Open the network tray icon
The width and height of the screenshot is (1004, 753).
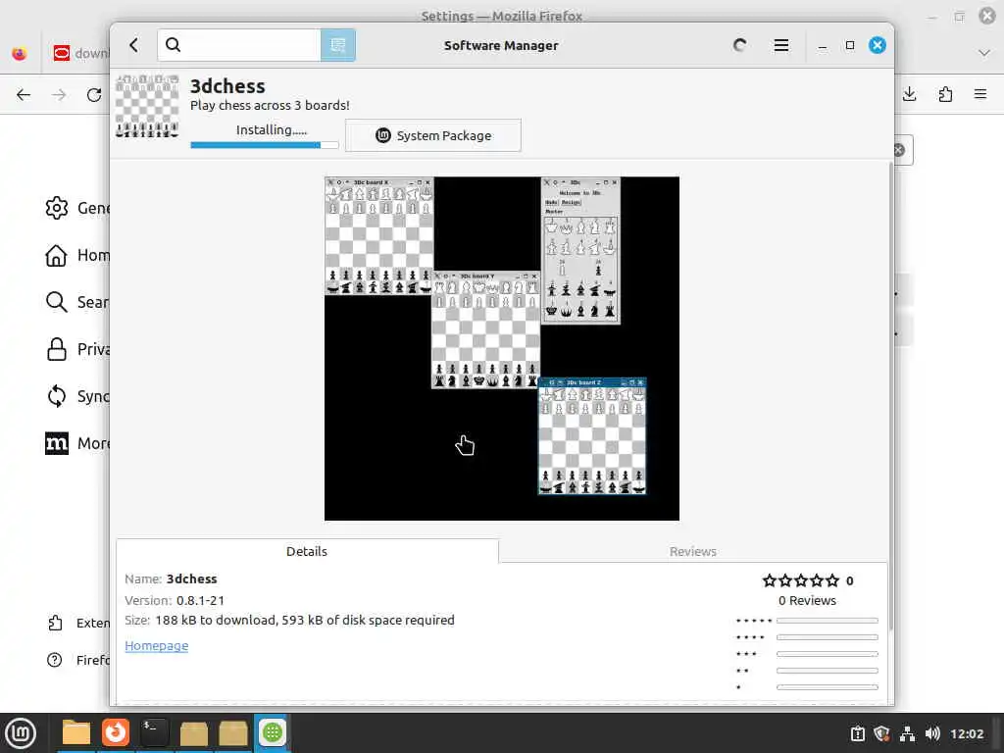pyautogui.click(x=907, y=733)
